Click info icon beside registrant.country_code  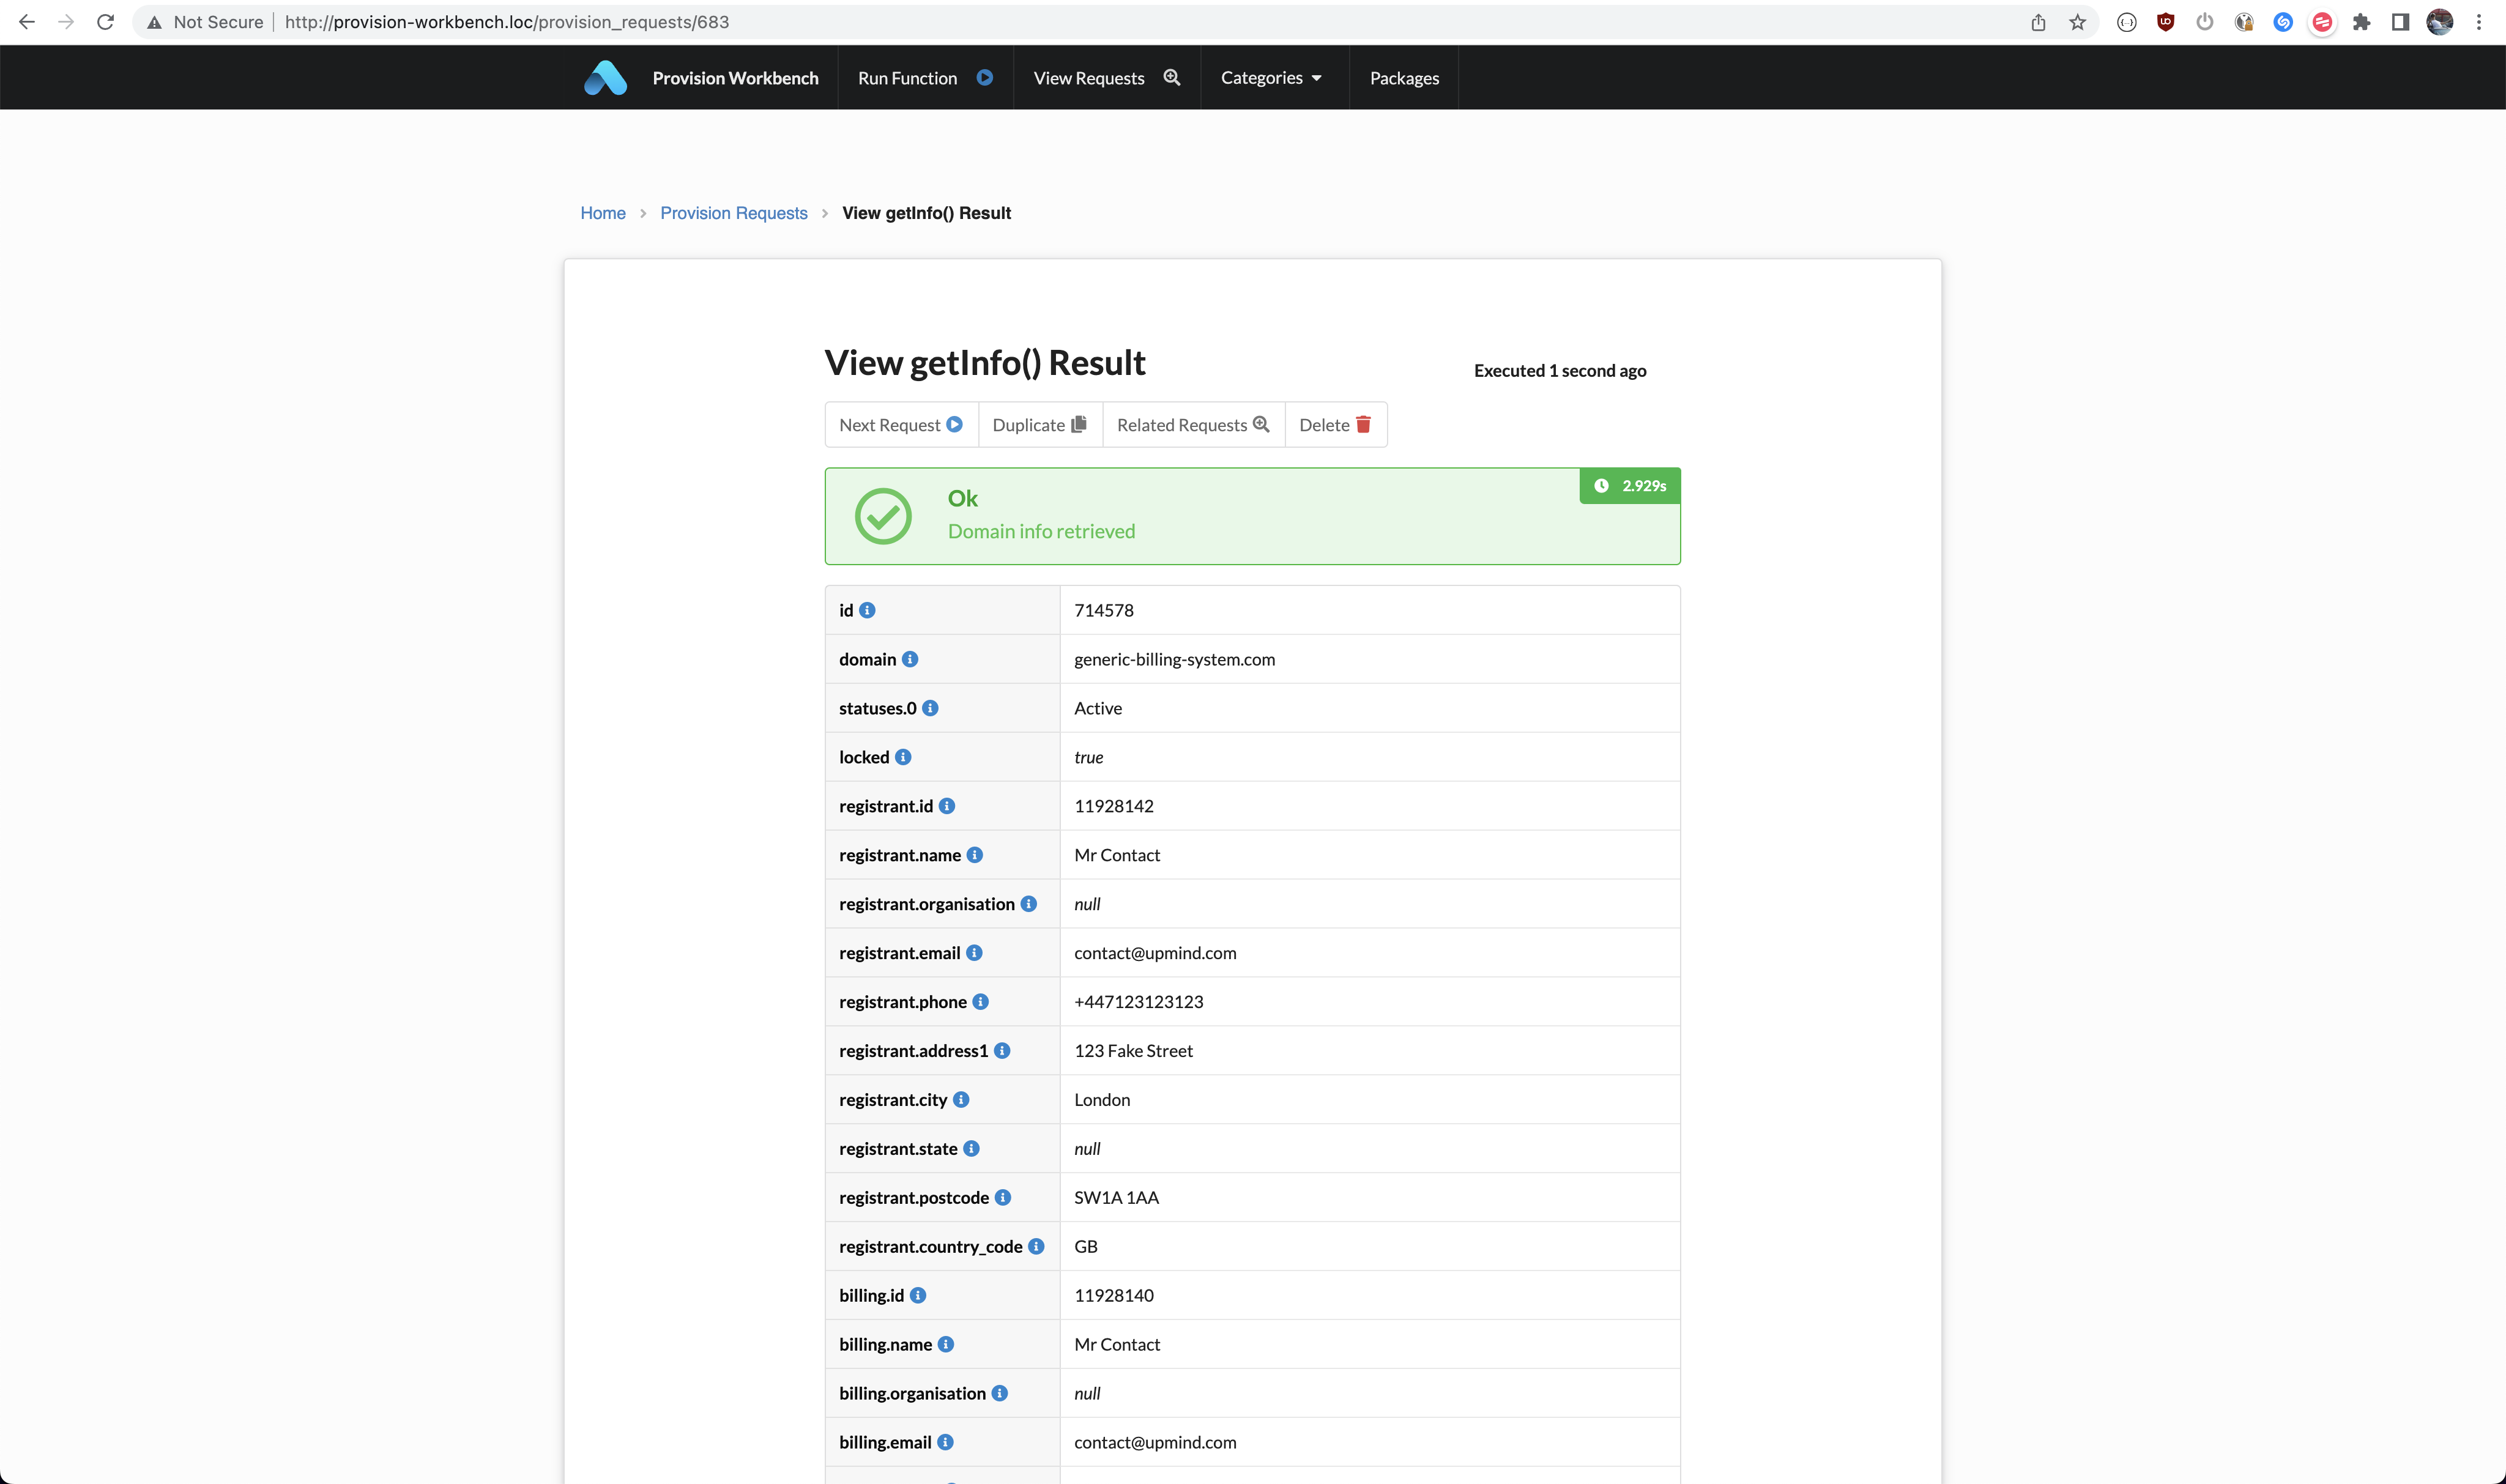click(x=1036, y=1247)
